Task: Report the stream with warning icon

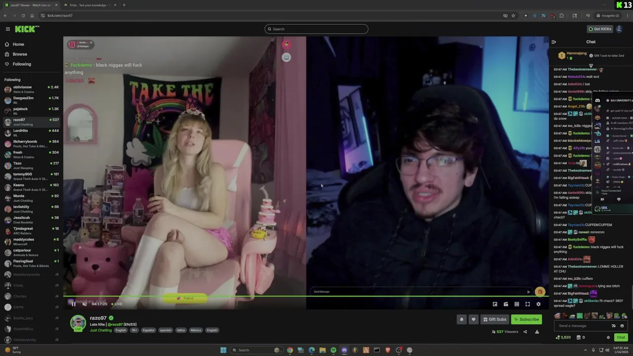Action: click(537, 332)
